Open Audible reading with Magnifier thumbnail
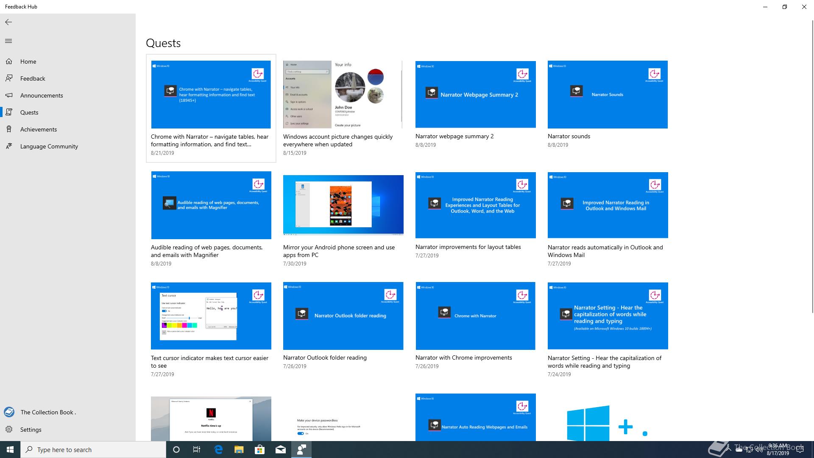This screenshot has height=458, width=814. (x=211, y=205)
